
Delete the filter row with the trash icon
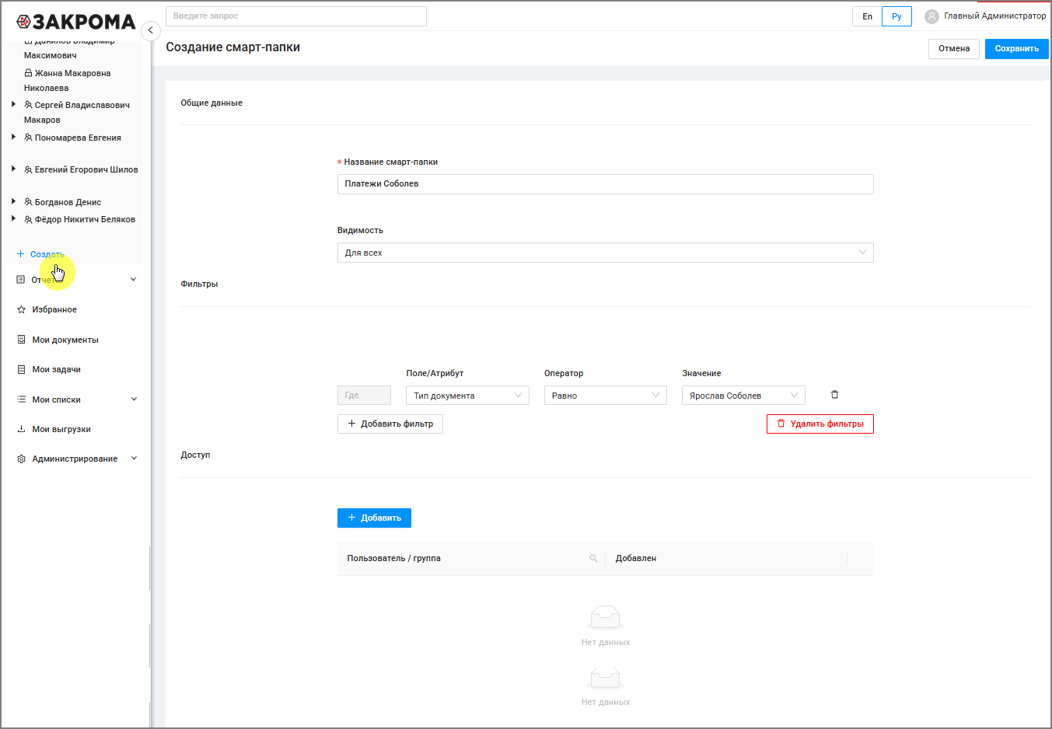[834, 395]
